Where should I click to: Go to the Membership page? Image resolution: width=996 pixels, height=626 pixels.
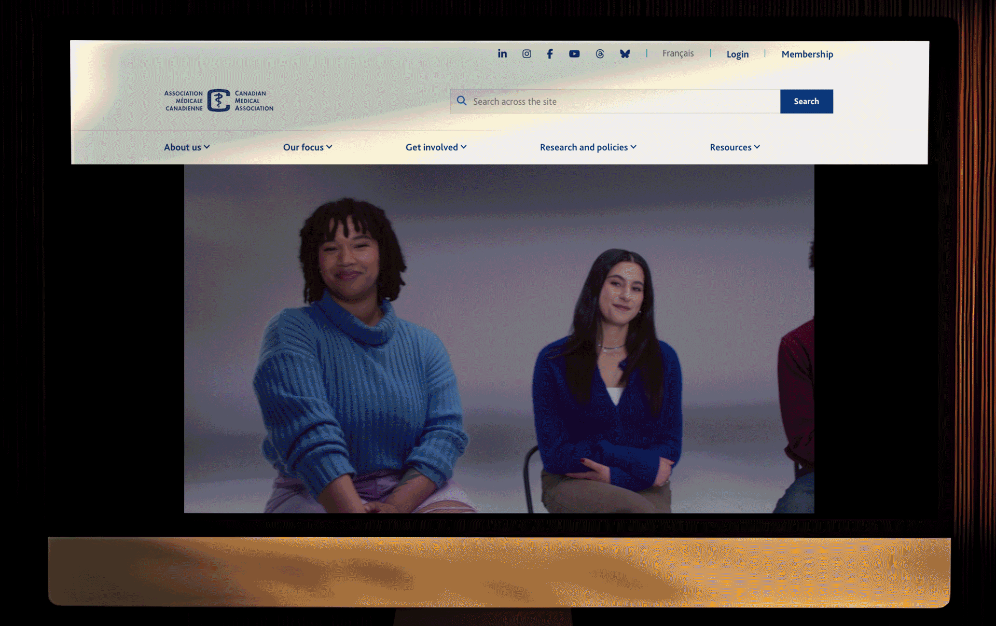tap(807, 54)
